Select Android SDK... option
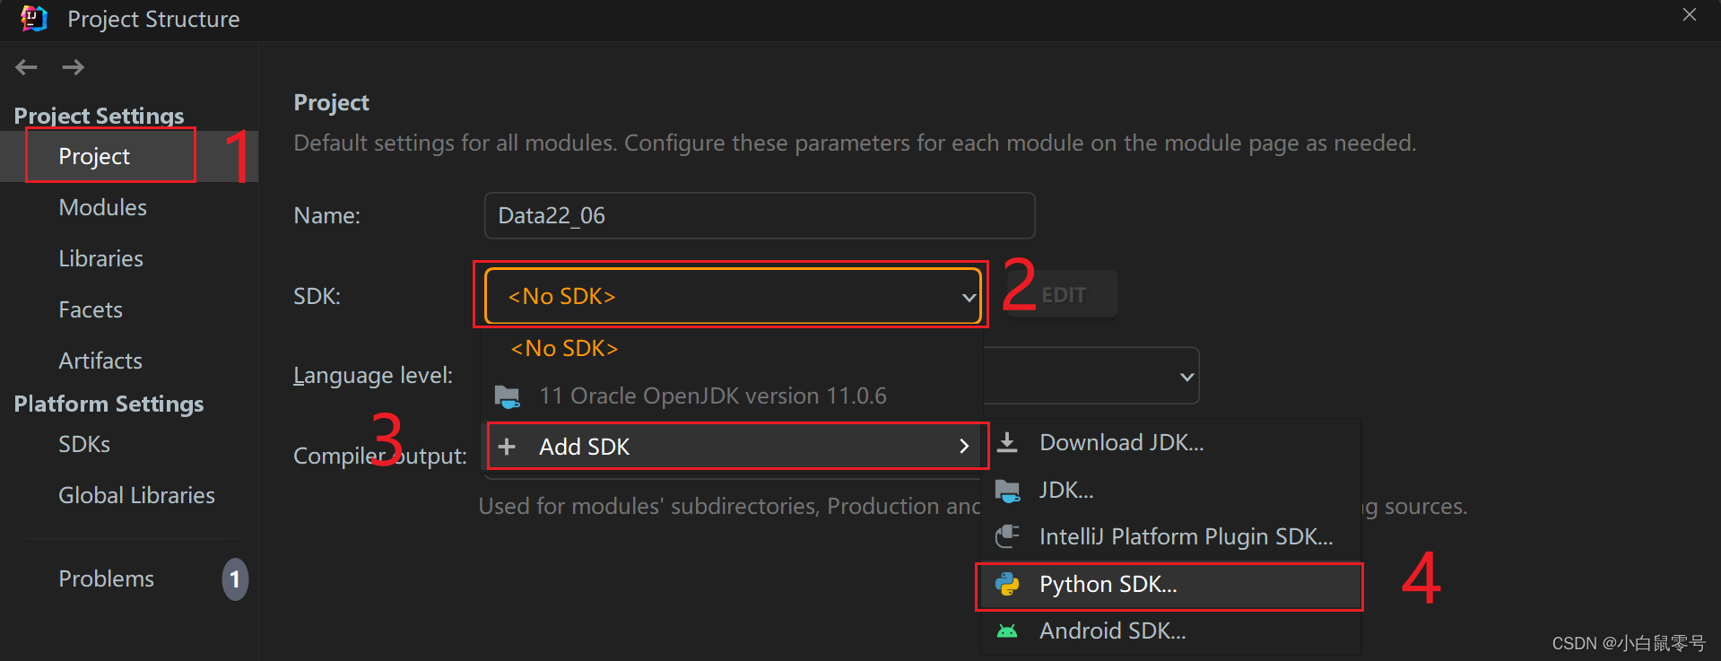The height and width of the screenshot is (661, 1721). [1169, 631]
